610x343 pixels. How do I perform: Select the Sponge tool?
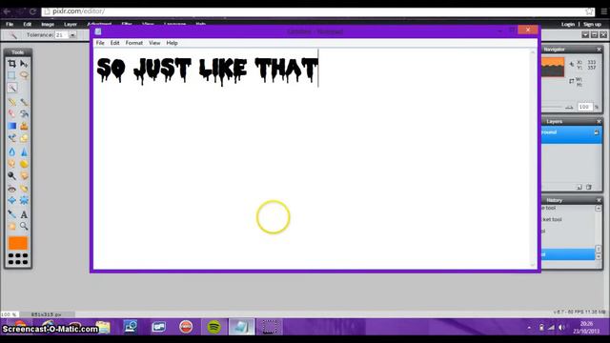click(x=24, y=164)
